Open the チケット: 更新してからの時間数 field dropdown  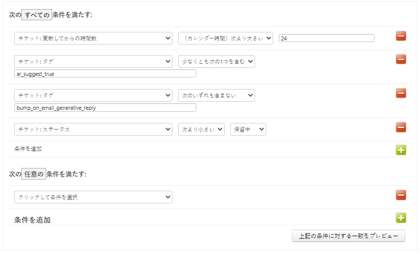[x=93, y=38]
